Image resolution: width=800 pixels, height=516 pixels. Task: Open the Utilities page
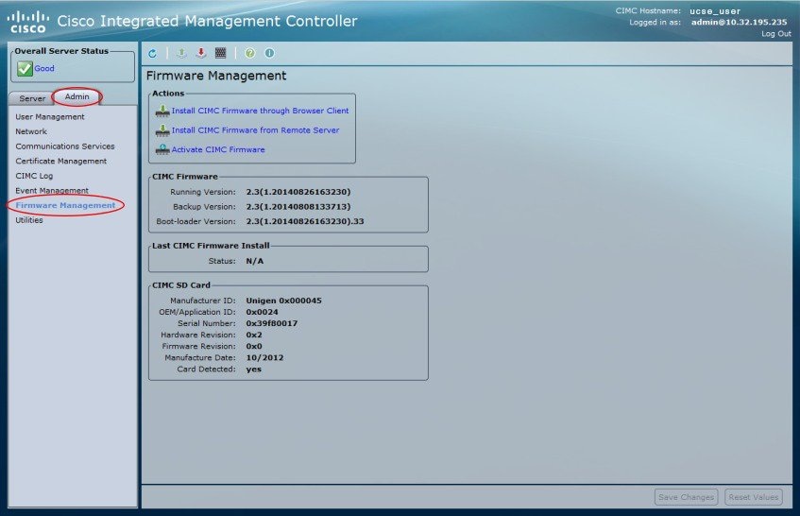29,220
